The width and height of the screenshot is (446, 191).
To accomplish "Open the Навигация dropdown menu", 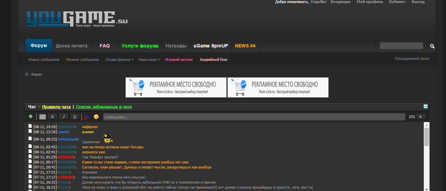I will [149, 60].
